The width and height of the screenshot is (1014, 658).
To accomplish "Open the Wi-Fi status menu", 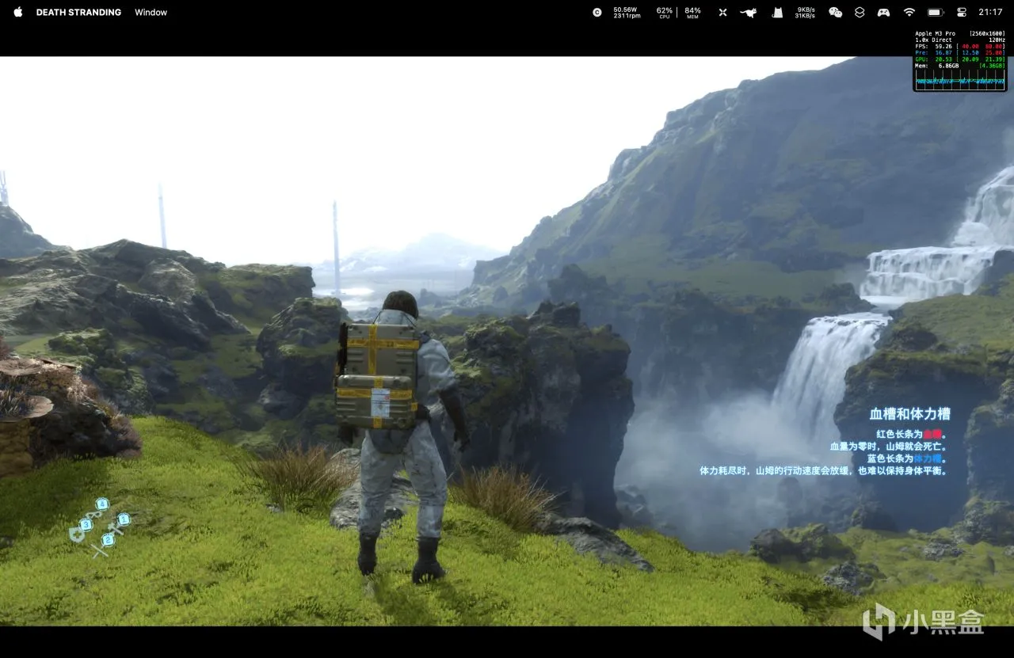I will pos(909,13).
